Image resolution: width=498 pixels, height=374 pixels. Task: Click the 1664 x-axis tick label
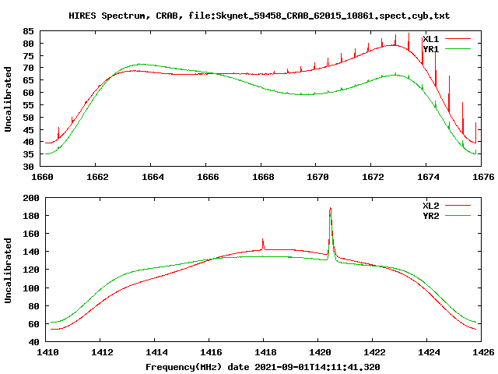pyautogui.click(x=153, y=177)
